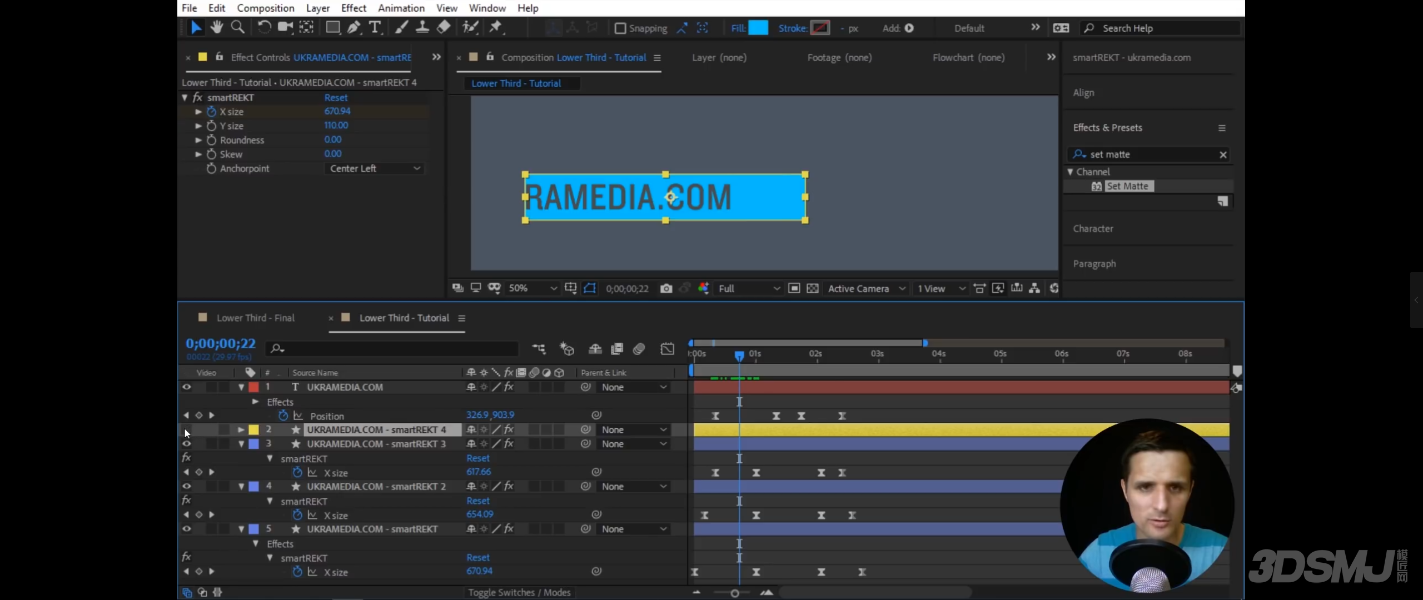This screenshot has width=1423, height=600.
Task: Click the Search Help field
Action: (1161, 28)
